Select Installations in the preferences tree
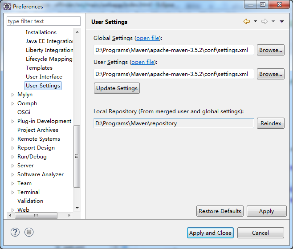The width and height of the screenshot is (293, 249). (41, 32)
